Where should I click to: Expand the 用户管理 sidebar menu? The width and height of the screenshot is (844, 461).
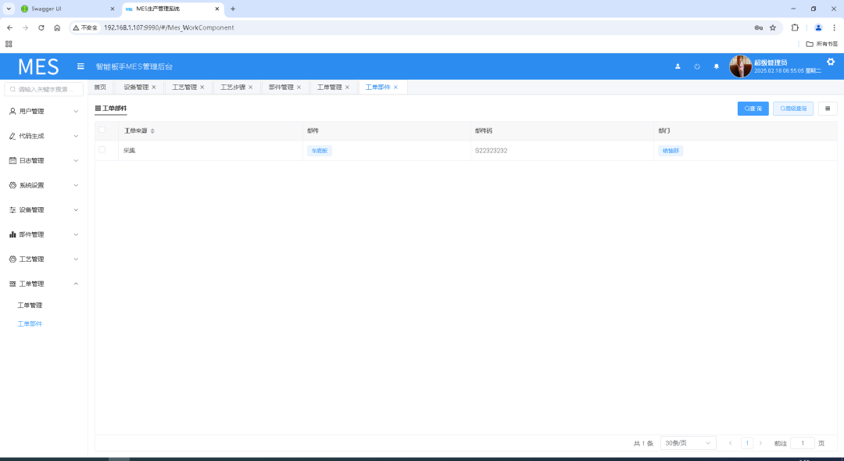pos(44,111)
